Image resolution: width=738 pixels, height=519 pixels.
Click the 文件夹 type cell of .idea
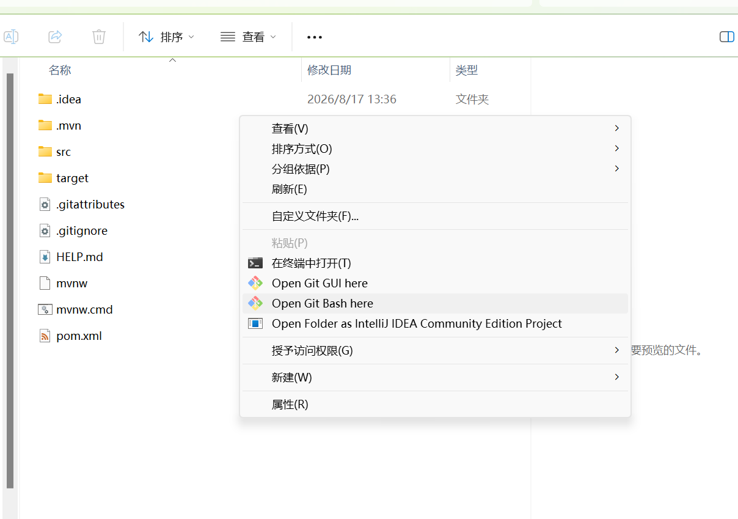tap(472, 99)
